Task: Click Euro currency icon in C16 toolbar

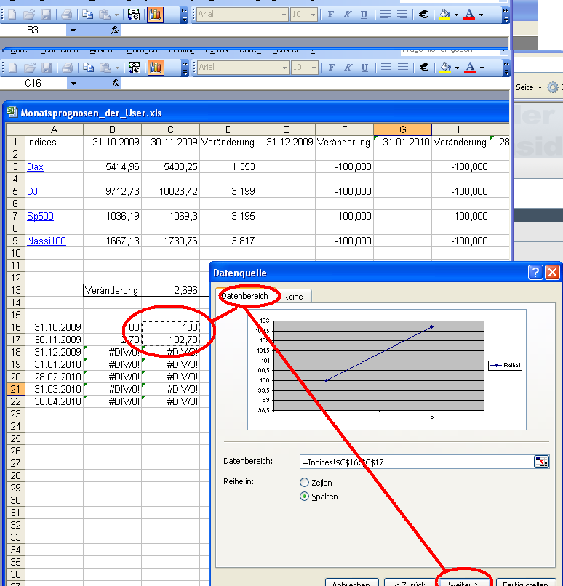Action: tap(424, 68)
